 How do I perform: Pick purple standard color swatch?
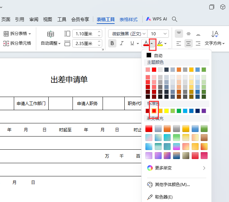click(204, 111)
